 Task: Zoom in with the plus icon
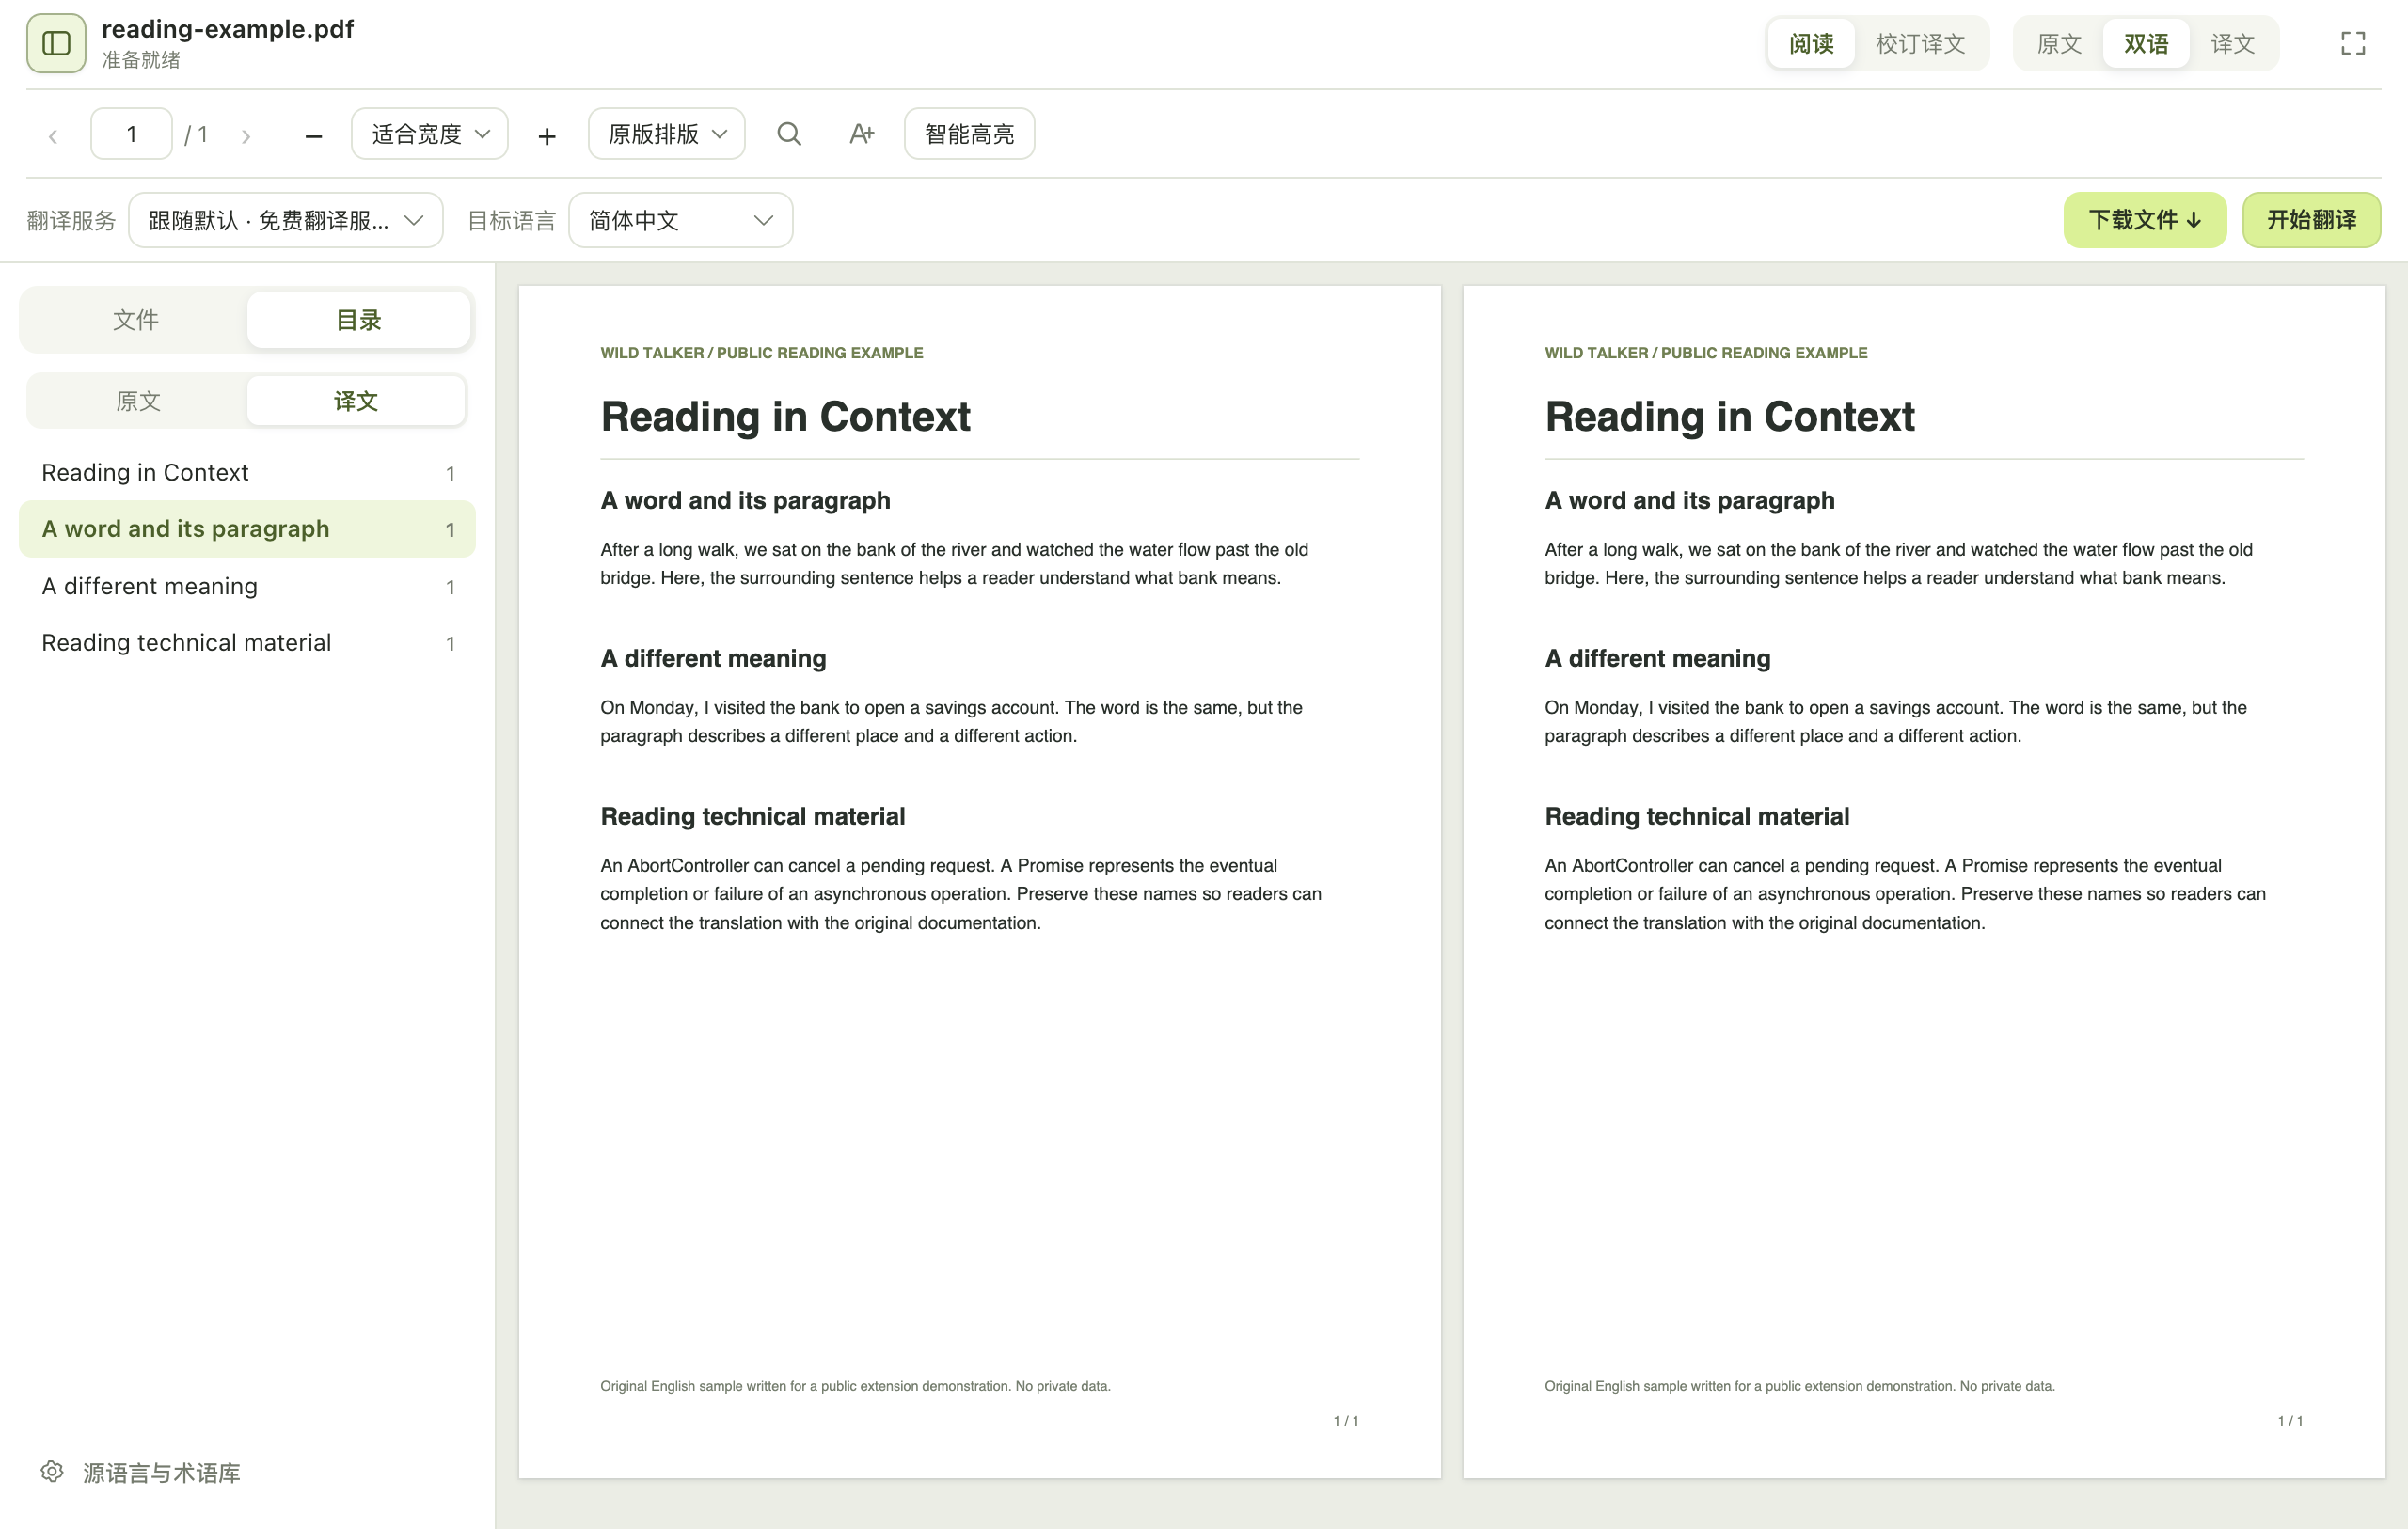pyautogui.click(x=547, y=135)
